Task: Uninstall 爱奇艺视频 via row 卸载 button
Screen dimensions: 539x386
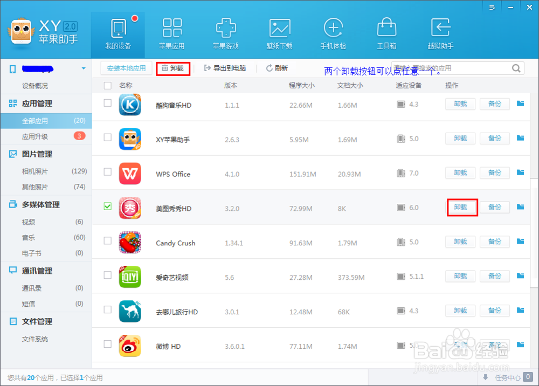Action: (x=460, y=276)
